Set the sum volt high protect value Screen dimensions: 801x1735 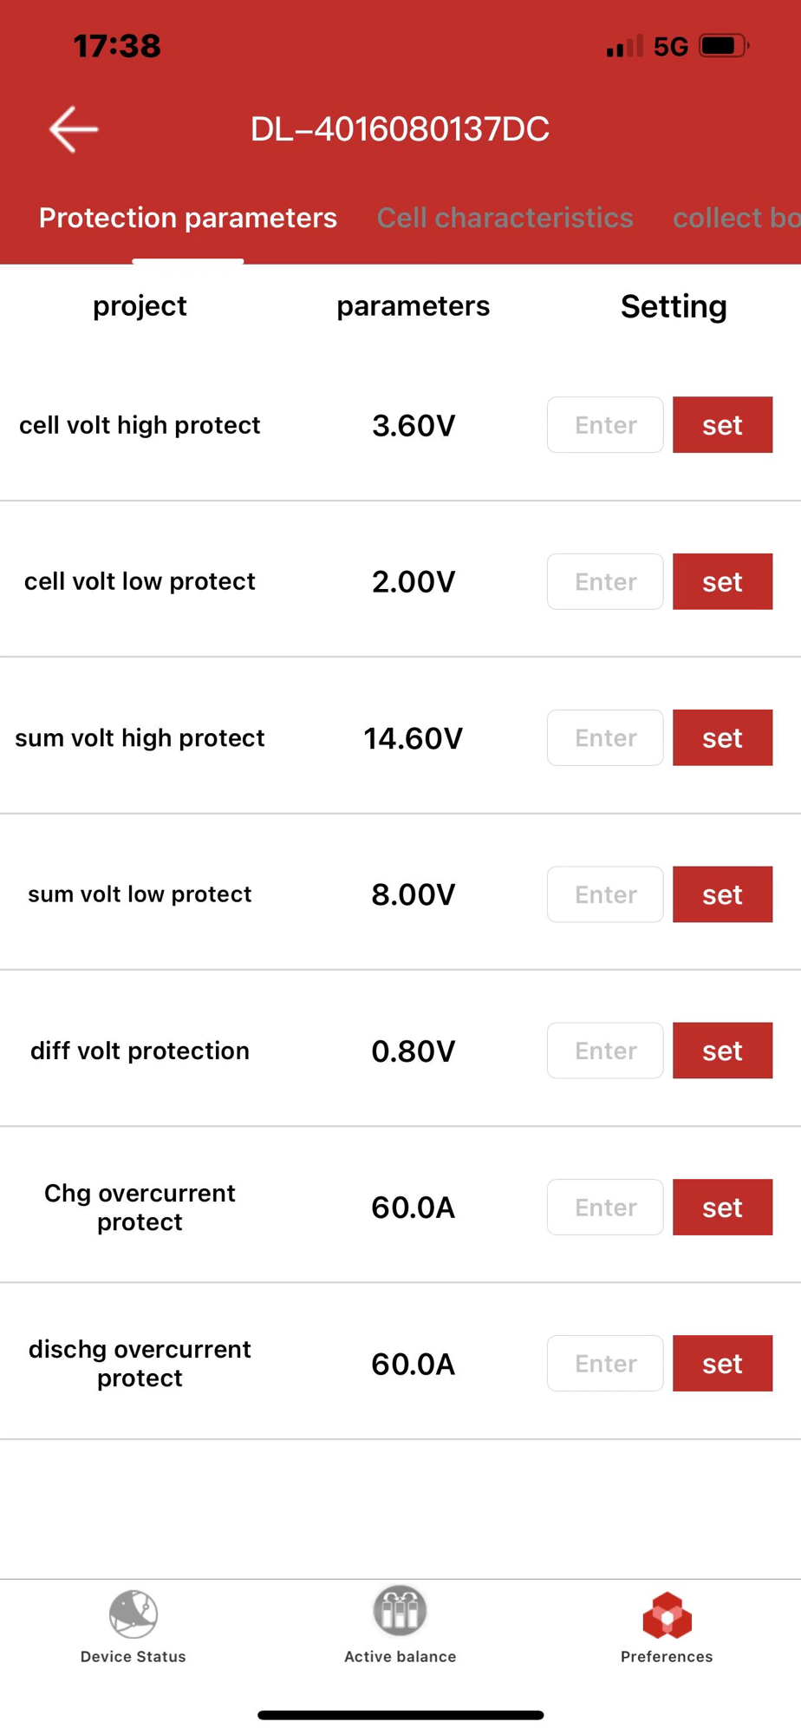pyautogui.click(x=722, y=738)
